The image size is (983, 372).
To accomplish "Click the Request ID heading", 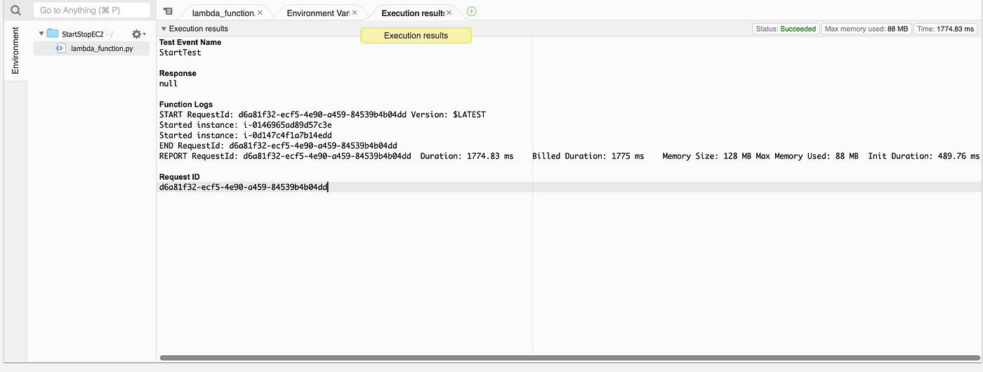I will tap(180, 177).
